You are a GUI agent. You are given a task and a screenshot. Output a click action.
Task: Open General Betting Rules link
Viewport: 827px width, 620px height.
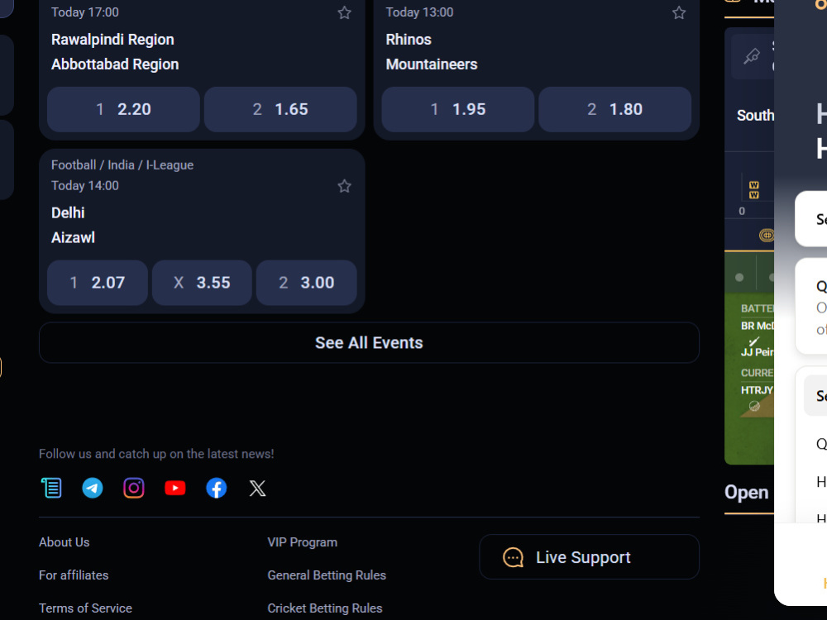pos(327,575)
